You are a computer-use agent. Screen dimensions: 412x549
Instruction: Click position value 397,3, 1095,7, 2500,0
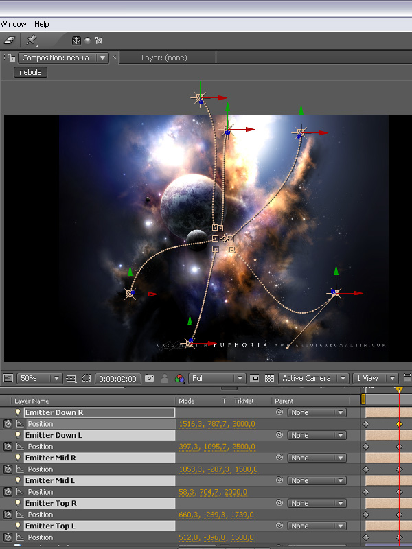[217, 447]
